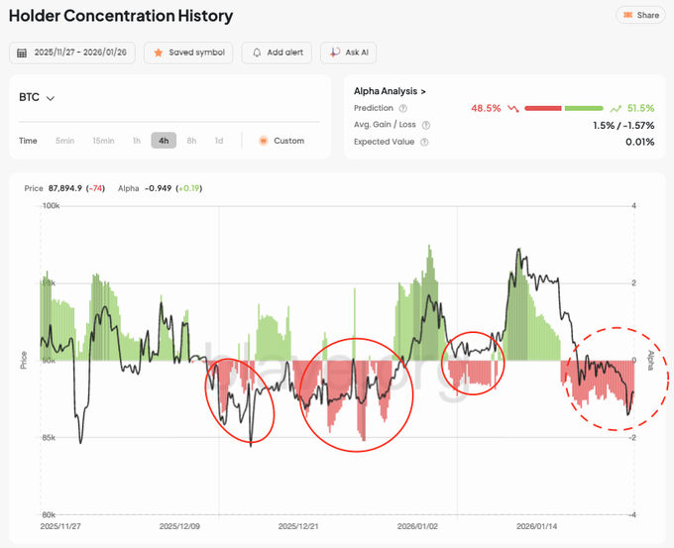This screenshot has width=674, height=548.
Task: Show Expected Value info tooltip icon
Action: click(424, 142)
